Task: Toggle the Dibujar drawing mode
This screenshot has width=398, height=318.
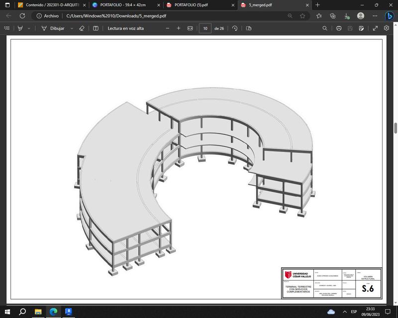Action: click(x=53, y=28)
